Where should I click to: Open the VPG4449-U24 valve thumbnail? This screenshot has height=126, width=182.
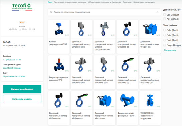point(81,29)
